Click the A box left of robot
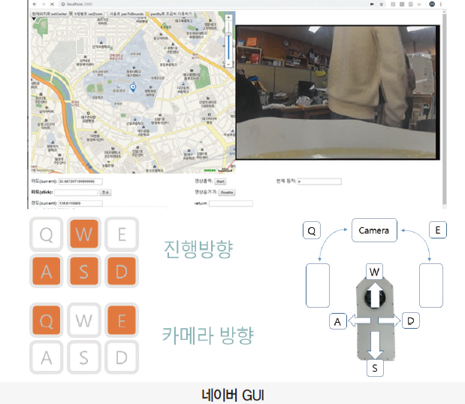The height and width of the screenshot is (404, 465). click(x=338, y=321)
